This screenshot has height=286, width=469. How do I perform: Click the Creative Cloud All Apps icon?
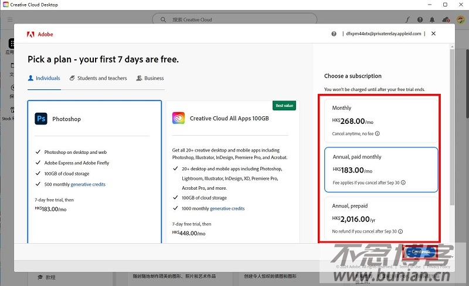coord(179,119)
